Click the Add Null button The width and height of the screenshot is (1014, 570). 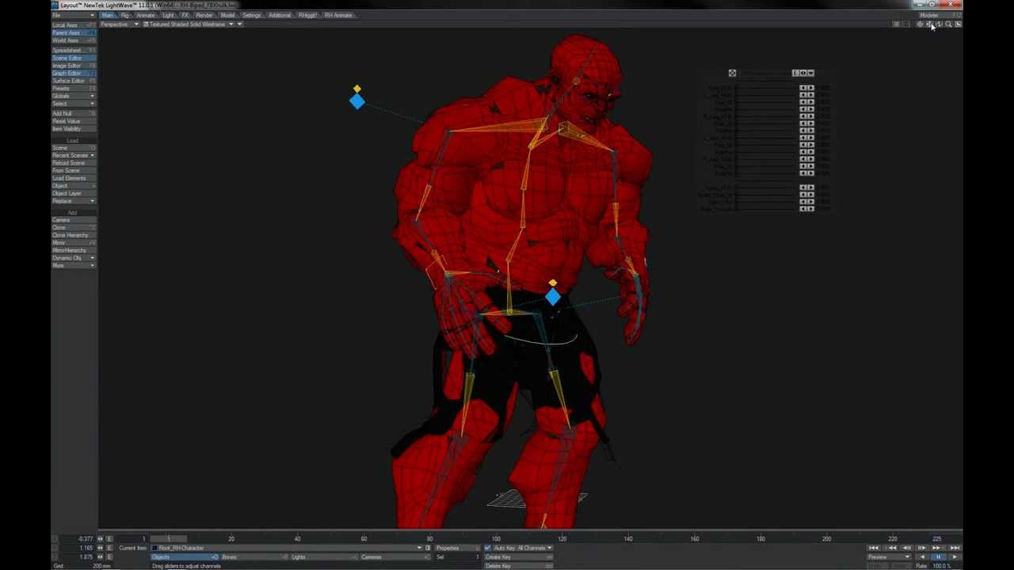click(x=74, y=114)
